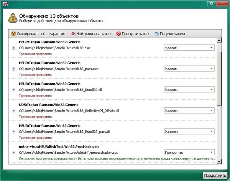This screenshot has height=181, width=230.
Task: Open action dropdown for LB3.exe
Action: (x=189, y=48)
